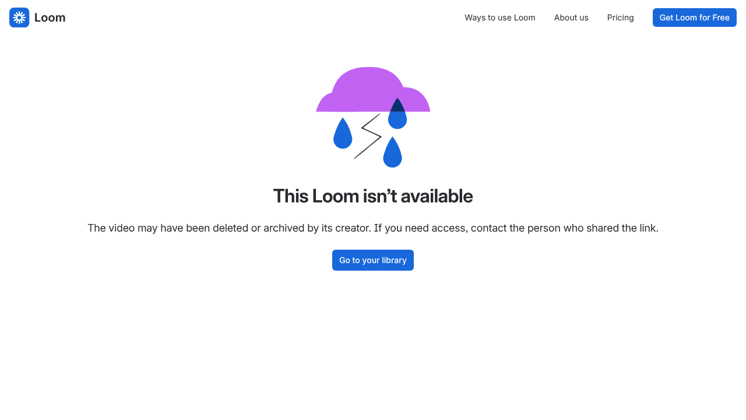Click Get Loom for Free button
This screenshot has width=746, height=420.
695,17
